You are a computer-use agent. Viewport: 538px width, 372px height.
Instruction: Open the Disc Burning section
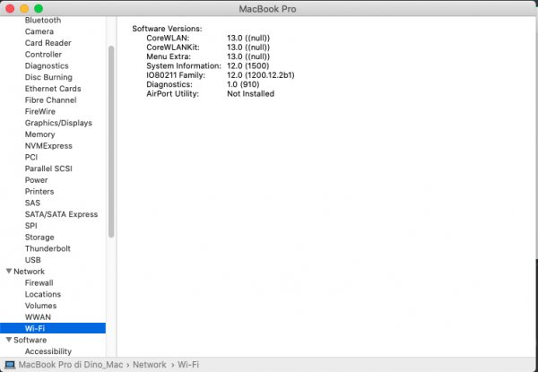48,77
